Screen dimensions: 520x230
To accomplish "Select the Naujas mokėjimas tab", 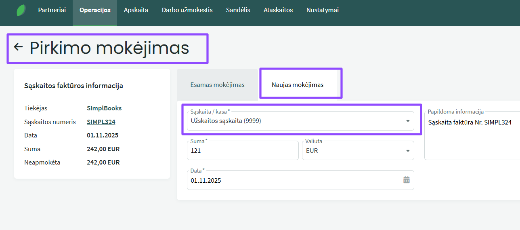I will tap(298, 85).
